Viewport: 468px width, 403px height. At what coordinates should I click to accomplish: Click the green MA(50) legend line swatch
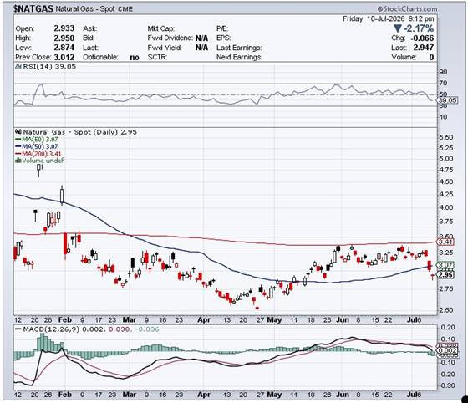click(x=18, y=139)
